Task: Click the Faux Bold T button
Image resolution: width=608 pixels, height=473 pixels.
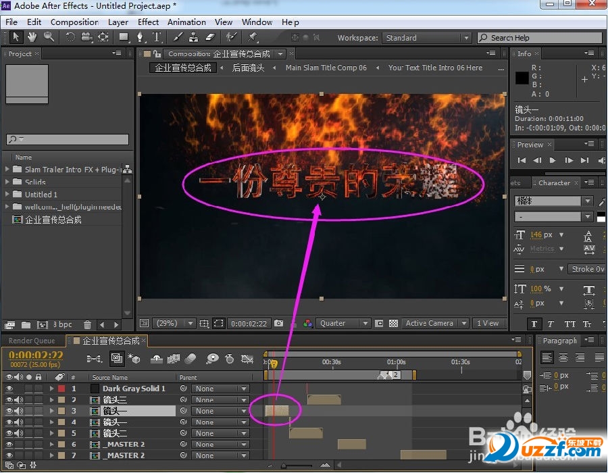Action: pos(534,324)
